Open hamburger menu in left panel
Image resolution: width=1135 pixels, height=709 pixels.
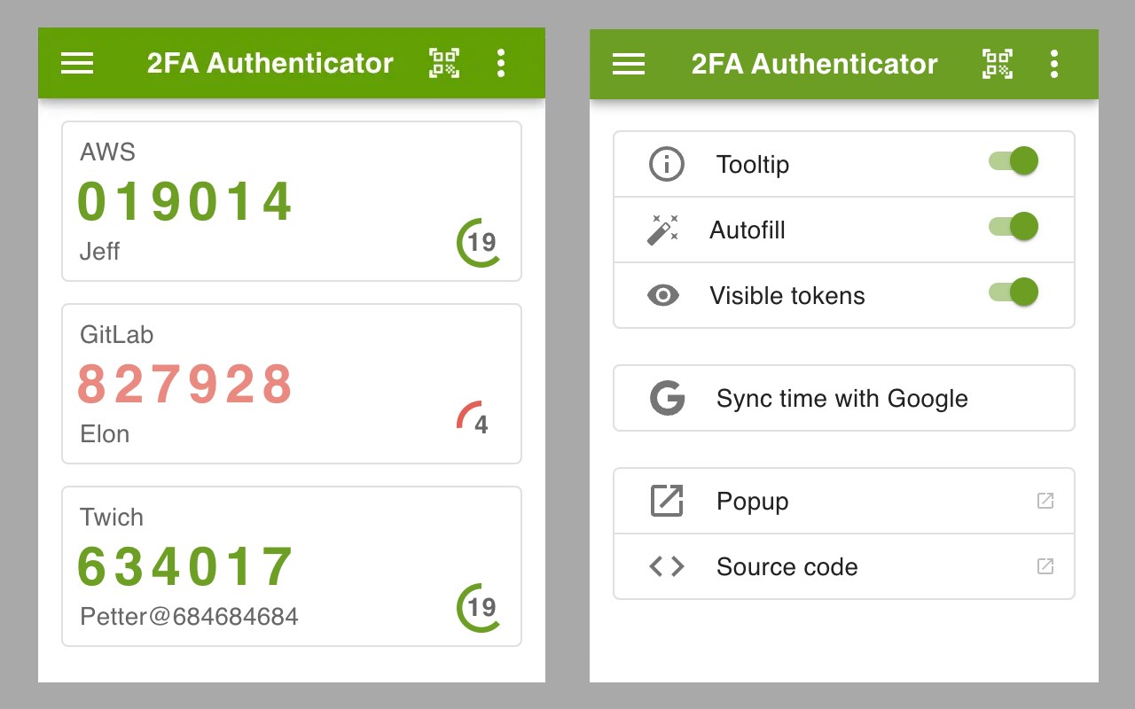77,63
